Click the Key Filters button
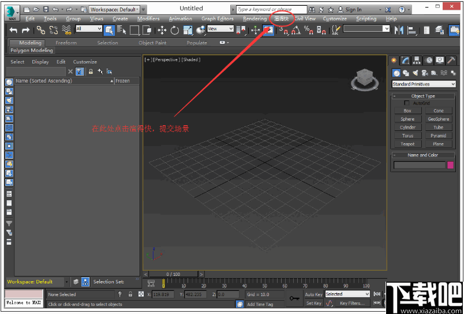This screenshot has width=464, height=314. click(x=352, y=303)
